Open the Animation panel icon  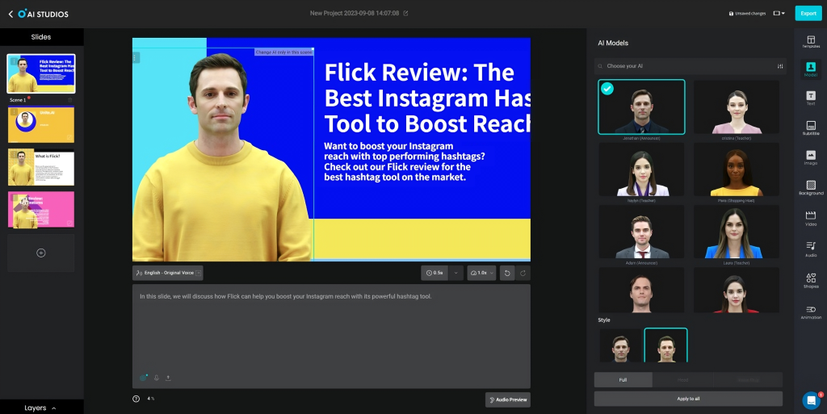click(811, 312)
